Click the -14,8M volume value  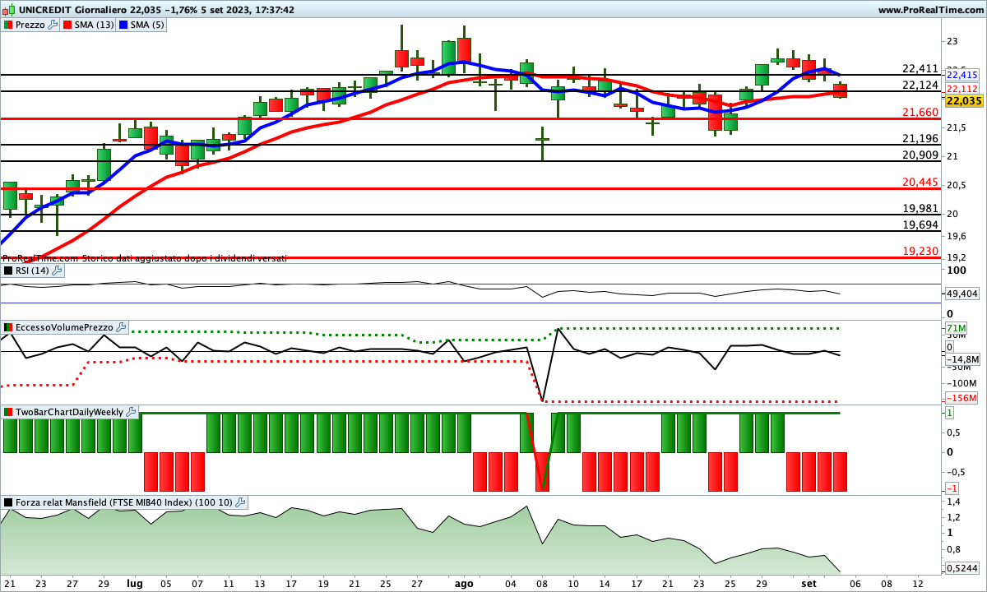click(962, 359)
